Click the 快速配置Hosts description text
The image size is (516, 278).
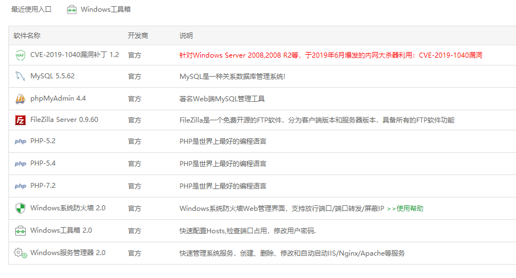(247, 231)
